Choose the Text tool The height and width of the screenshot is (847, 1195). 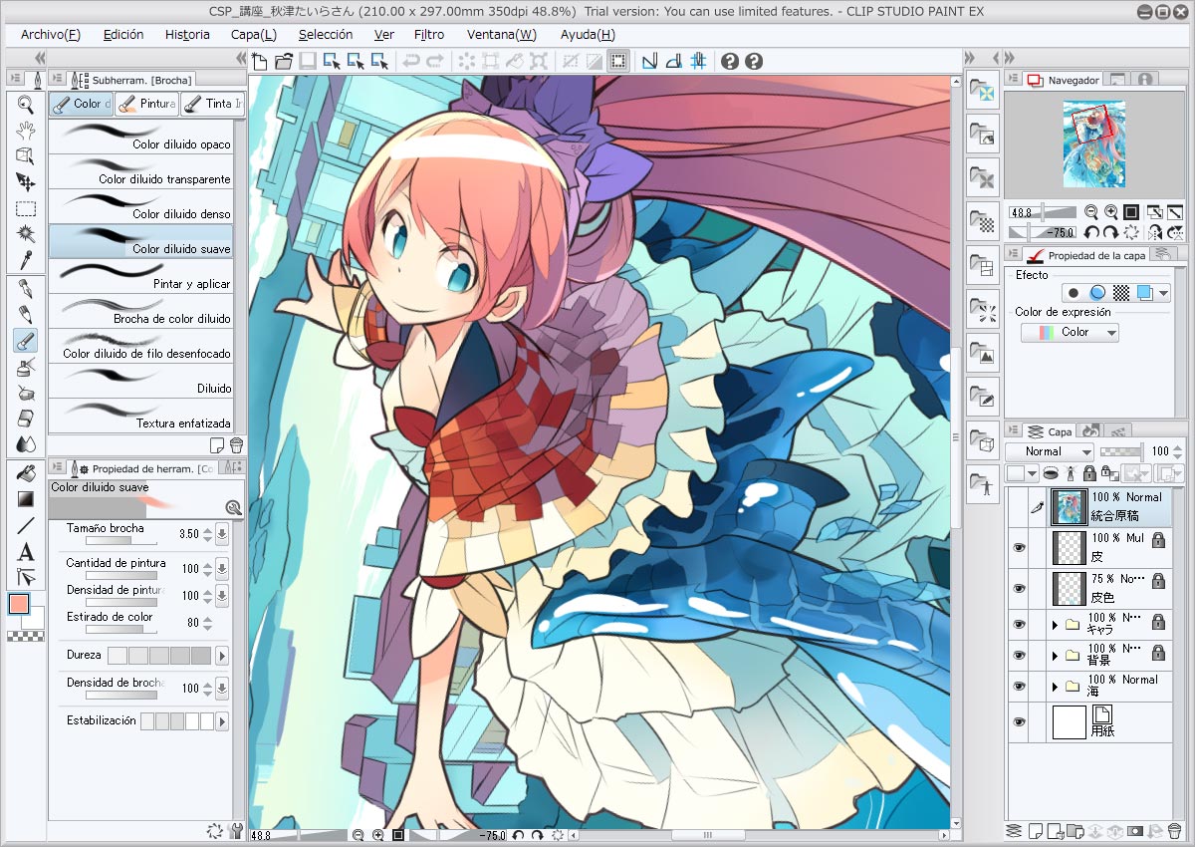26,552
